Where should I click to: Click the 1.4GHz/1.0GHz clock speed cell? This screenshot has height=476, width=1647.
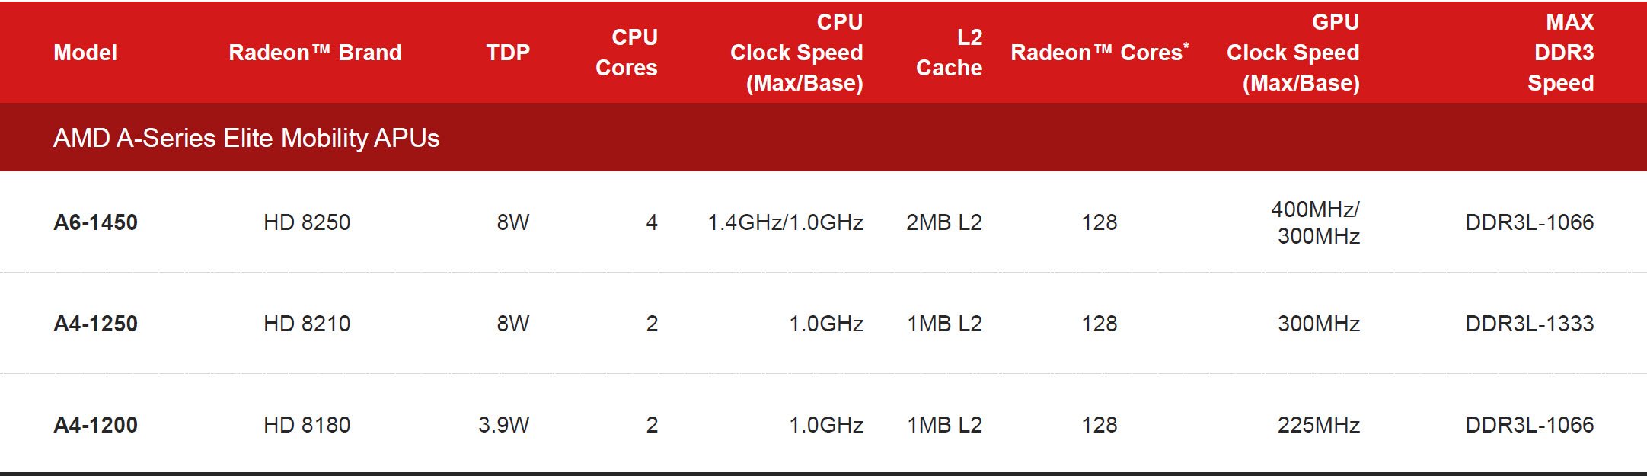point(785,222)
